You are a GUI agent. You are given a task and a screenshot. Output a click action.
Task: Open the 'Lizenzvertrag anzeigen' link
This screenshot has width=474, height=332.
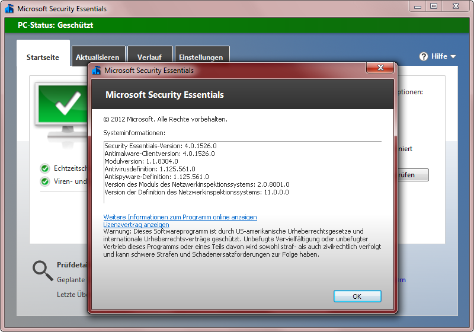(x=136, y=225)
